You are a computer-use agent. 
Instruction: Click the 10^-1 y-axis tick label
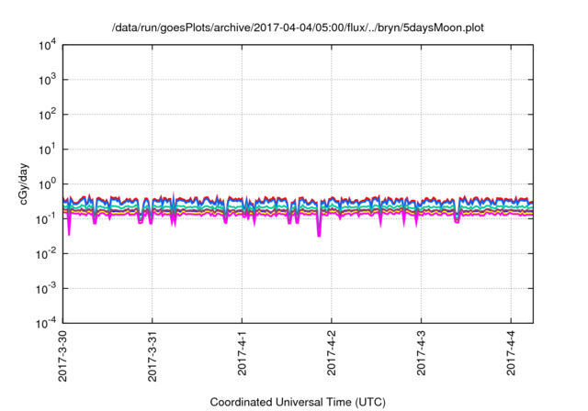[47, 219]
